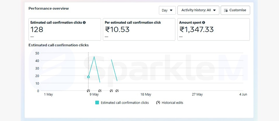Expand the Activity history: All dropdown

point(198,10)
